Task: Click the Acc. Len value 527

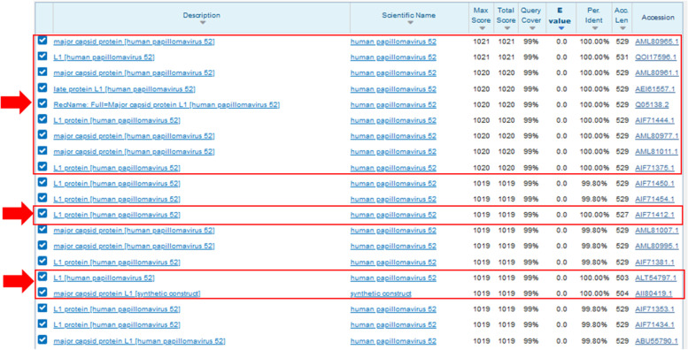Action: (622, 215)
